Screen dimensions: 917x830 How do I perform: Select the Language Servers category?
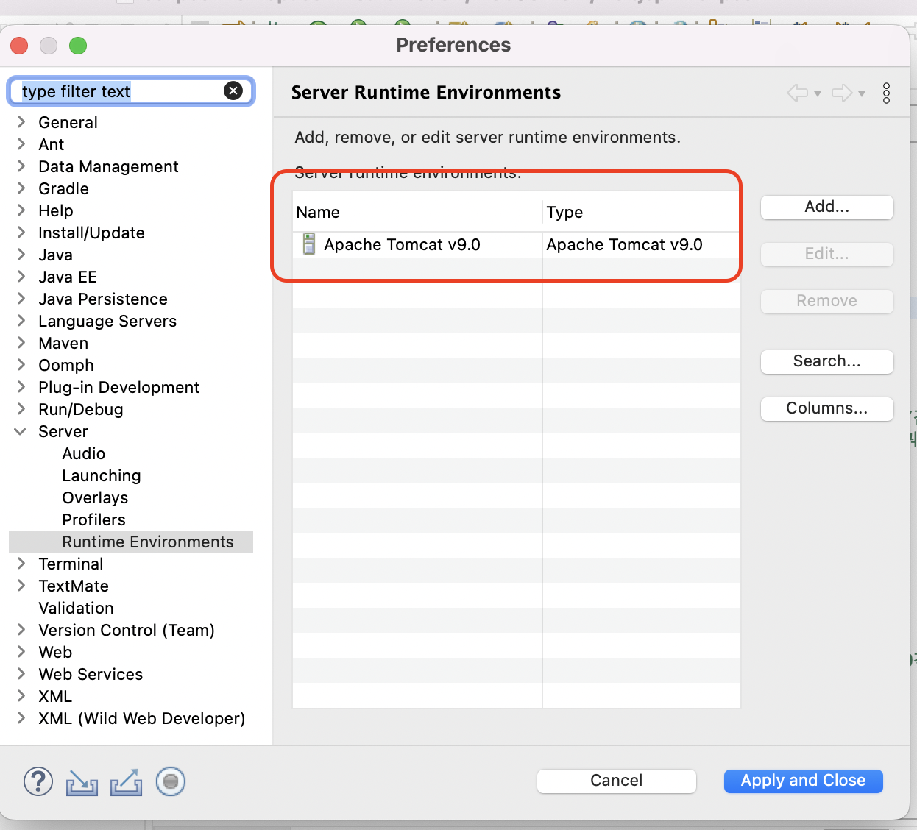coord(107,321)
